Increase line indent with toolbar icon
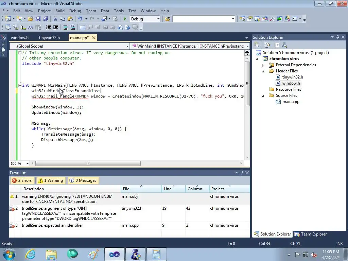 tap(55, 27)
